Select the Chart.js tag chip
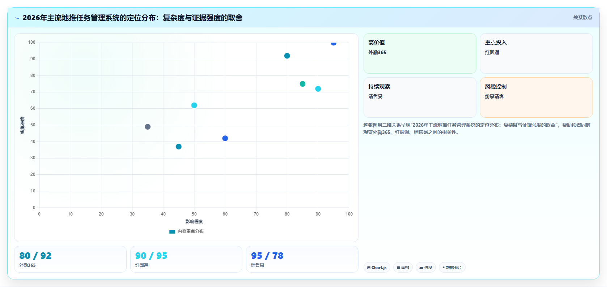Viewport: 607px width, 287px height. tap(377, 268)
